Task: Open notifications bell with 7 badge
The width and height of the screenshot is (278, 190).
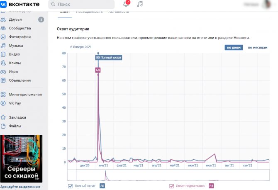Action: (x=126, y=4)
